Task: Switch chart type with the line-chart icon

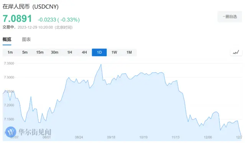Action: 236,53
